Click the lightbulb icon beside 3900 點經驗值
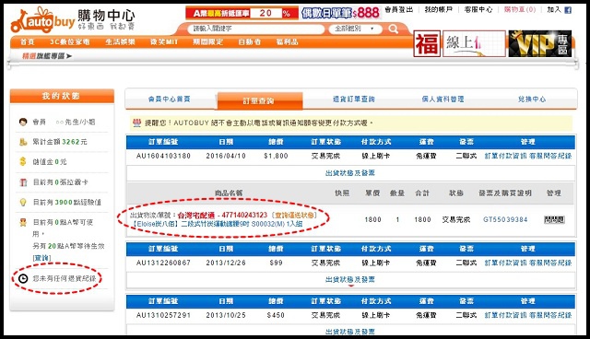This screenshot has width=590, height=339. (x=23, y=202)
